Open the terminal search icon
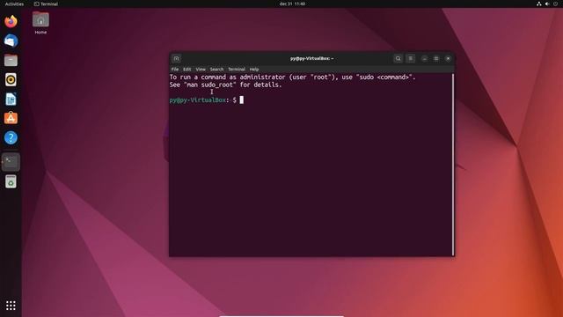The width and height of the screenshot is (563, 317). pos(398,58)
